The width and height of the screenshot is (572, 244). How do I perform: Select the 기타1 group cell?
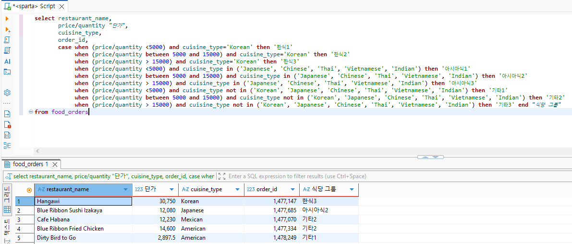point(329,237)
